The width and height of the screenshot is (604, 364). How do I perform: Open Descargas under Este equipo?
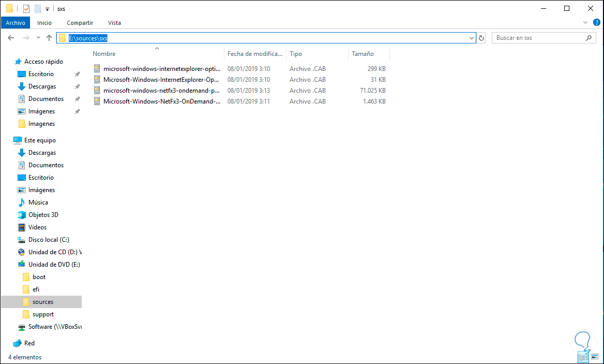coord(42,153)
